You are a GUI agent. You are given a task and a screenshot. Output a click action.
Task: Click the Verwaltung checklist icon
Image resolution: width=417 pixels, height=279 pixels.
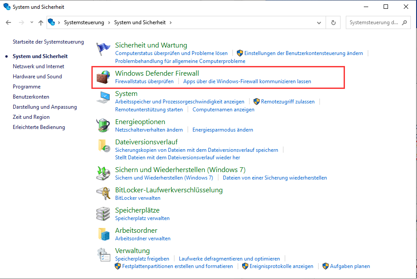(104, 254)
